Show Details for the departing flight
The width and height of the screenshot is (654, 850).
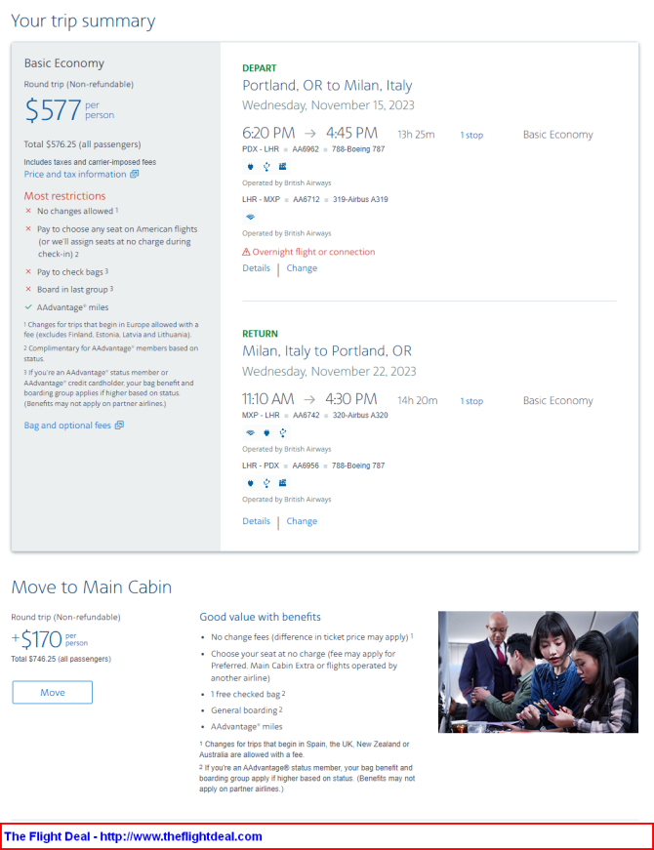pos(256,268)
